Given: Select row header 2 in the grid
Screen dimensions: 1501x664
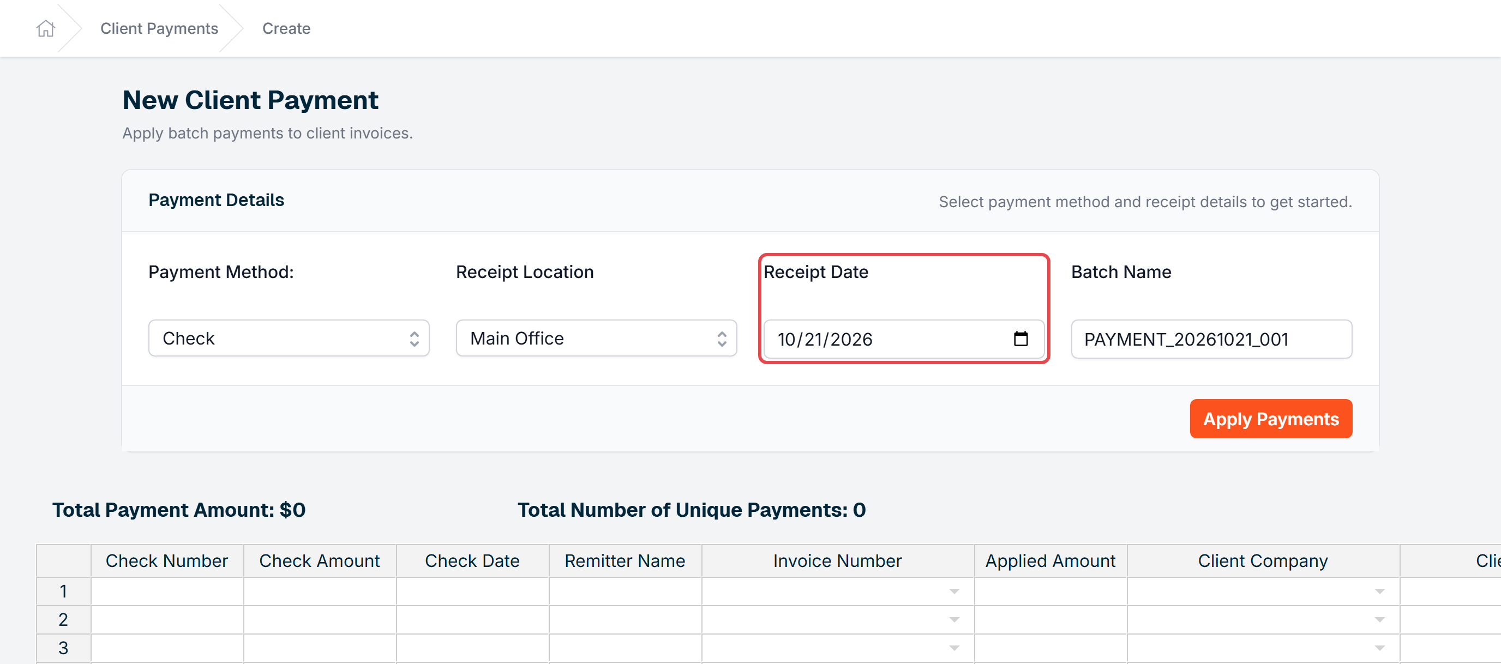Looking at the screenshot, I should tap(63, 620).
